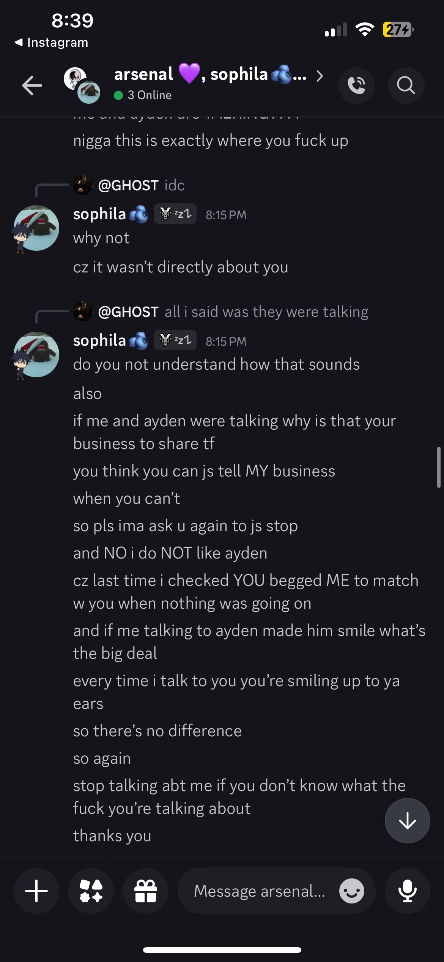Open the search magnifier icon
Image resolution: width=444 pixels, height=962 pixels.
point(406,85)
